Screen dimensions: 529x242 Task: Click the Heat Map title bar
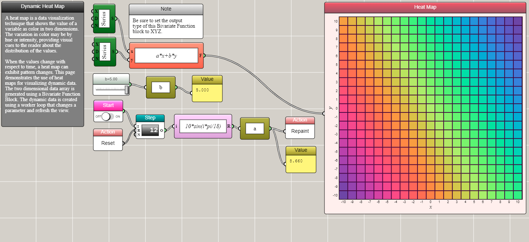[425, 7]
